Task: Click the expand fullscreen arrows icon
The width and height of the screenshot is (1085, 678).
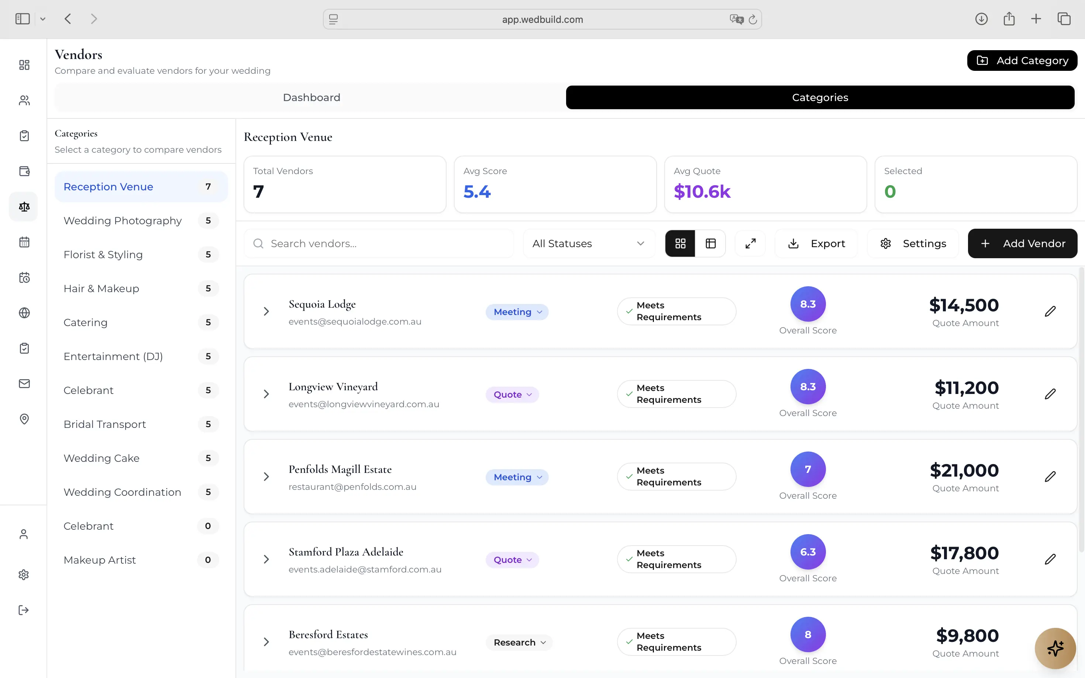Action: 750,243
